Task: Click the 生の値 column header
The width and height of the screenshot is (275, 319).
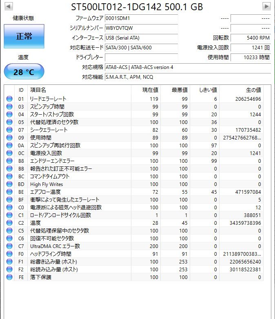Action: pyautogui.click(x=241, y=90)
